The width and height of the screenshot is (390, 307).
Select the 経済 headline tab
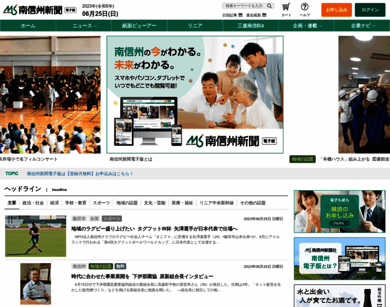point(54,203)
